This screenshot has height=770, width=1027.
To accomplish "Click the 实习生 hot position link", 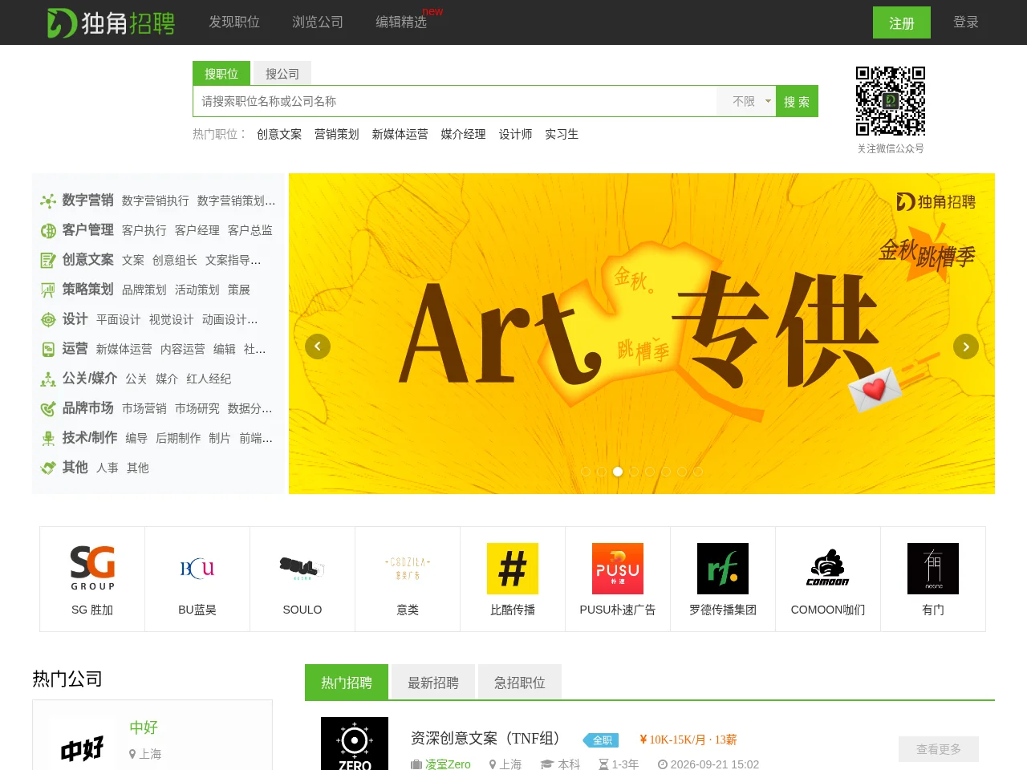I will click(x=562, y=134).
